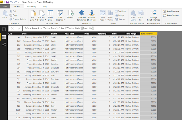Image resolution: width=182 pixels, height=120 pixels.
Task: Open the Help tab
Action: point(45,6)
